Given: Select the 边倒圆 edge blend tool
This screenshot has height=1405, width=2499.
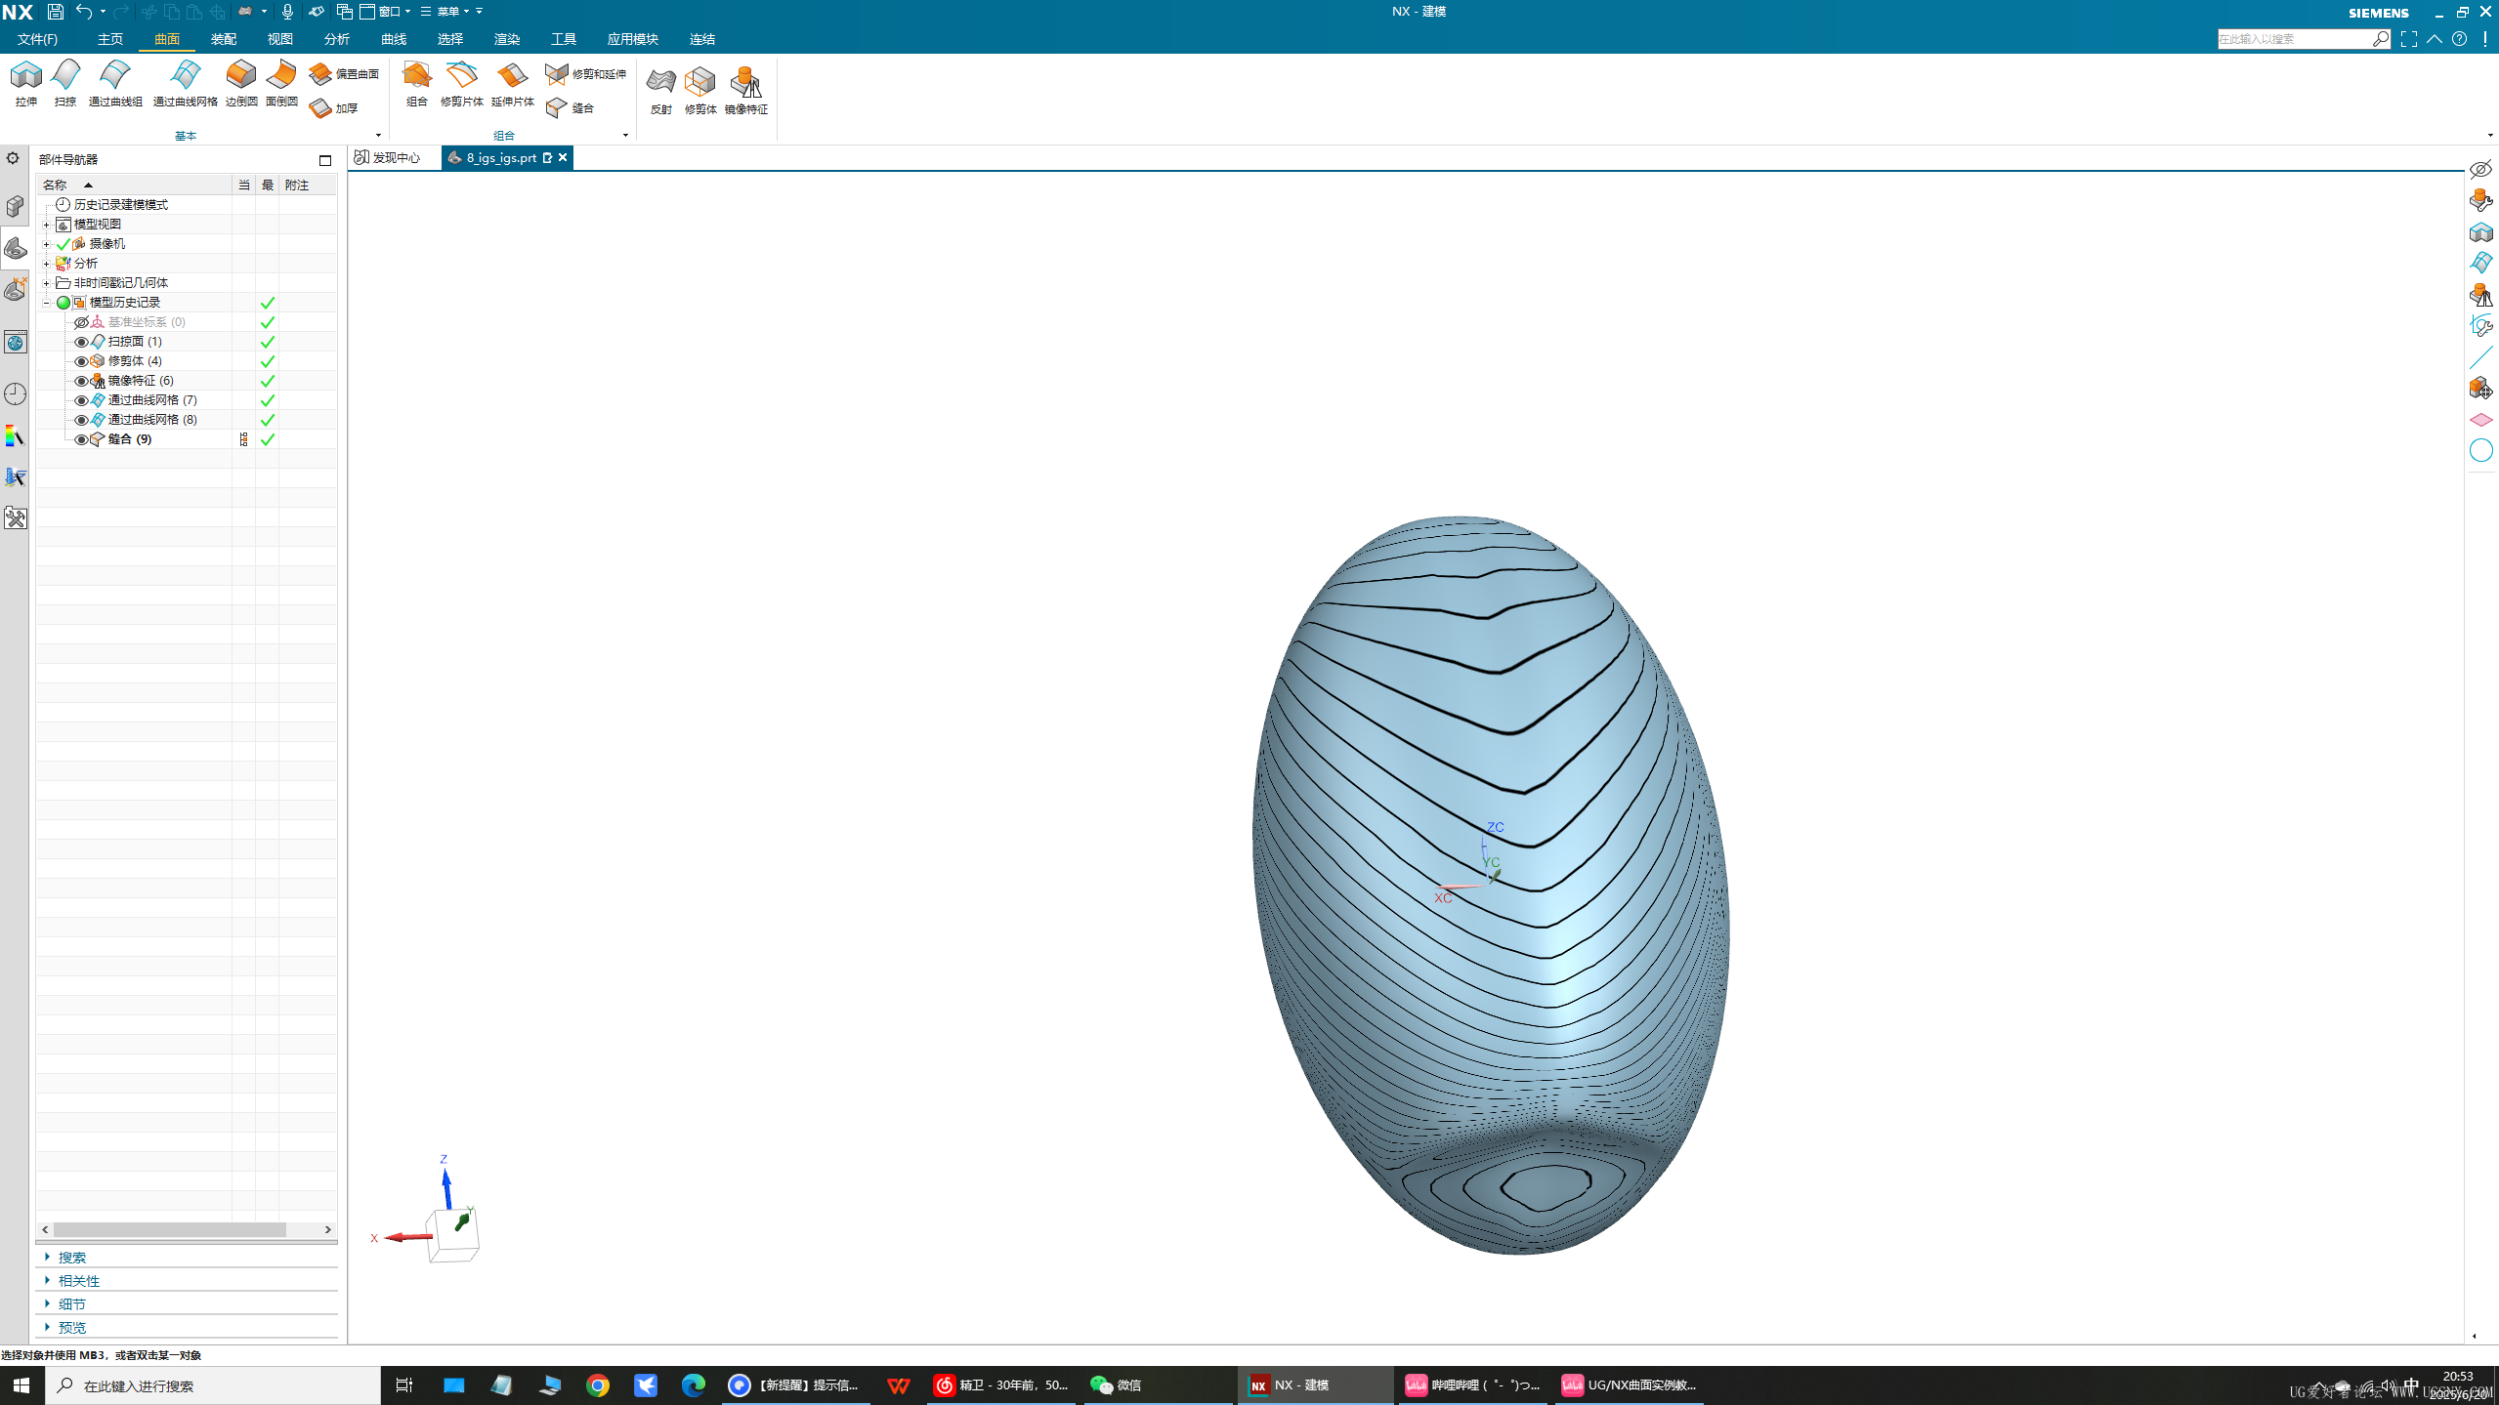Looking at the screenshot, I should pos(241,84).
